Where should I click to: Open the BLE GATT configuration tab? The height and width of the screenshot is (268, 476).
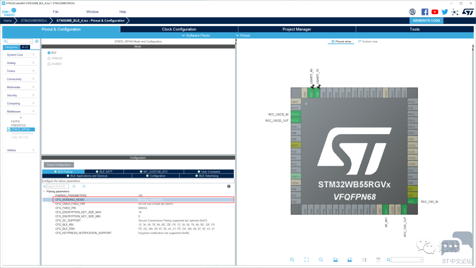(x=104, y=171)
